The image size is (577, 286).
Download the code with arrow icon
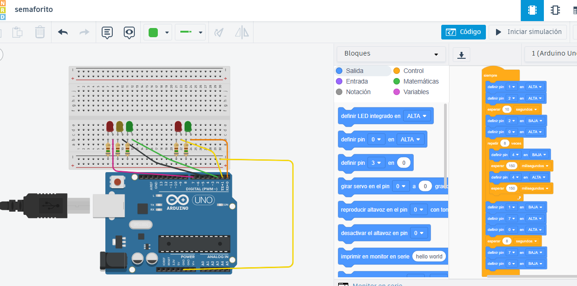click(x=462, y=55)
